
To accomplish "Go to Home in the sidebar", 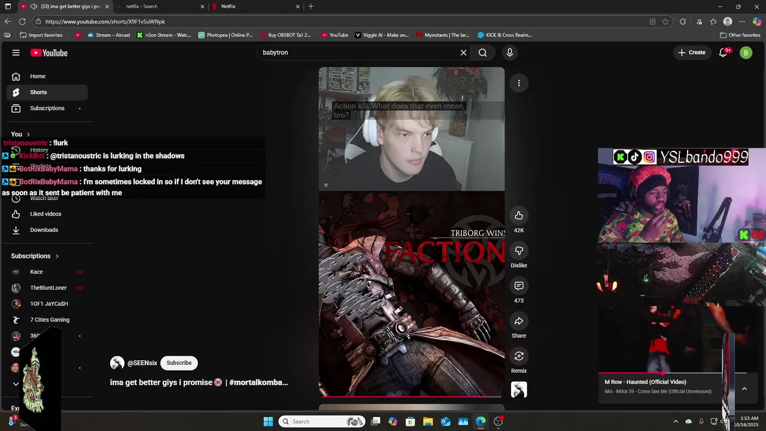I will (x=47, y=76).
